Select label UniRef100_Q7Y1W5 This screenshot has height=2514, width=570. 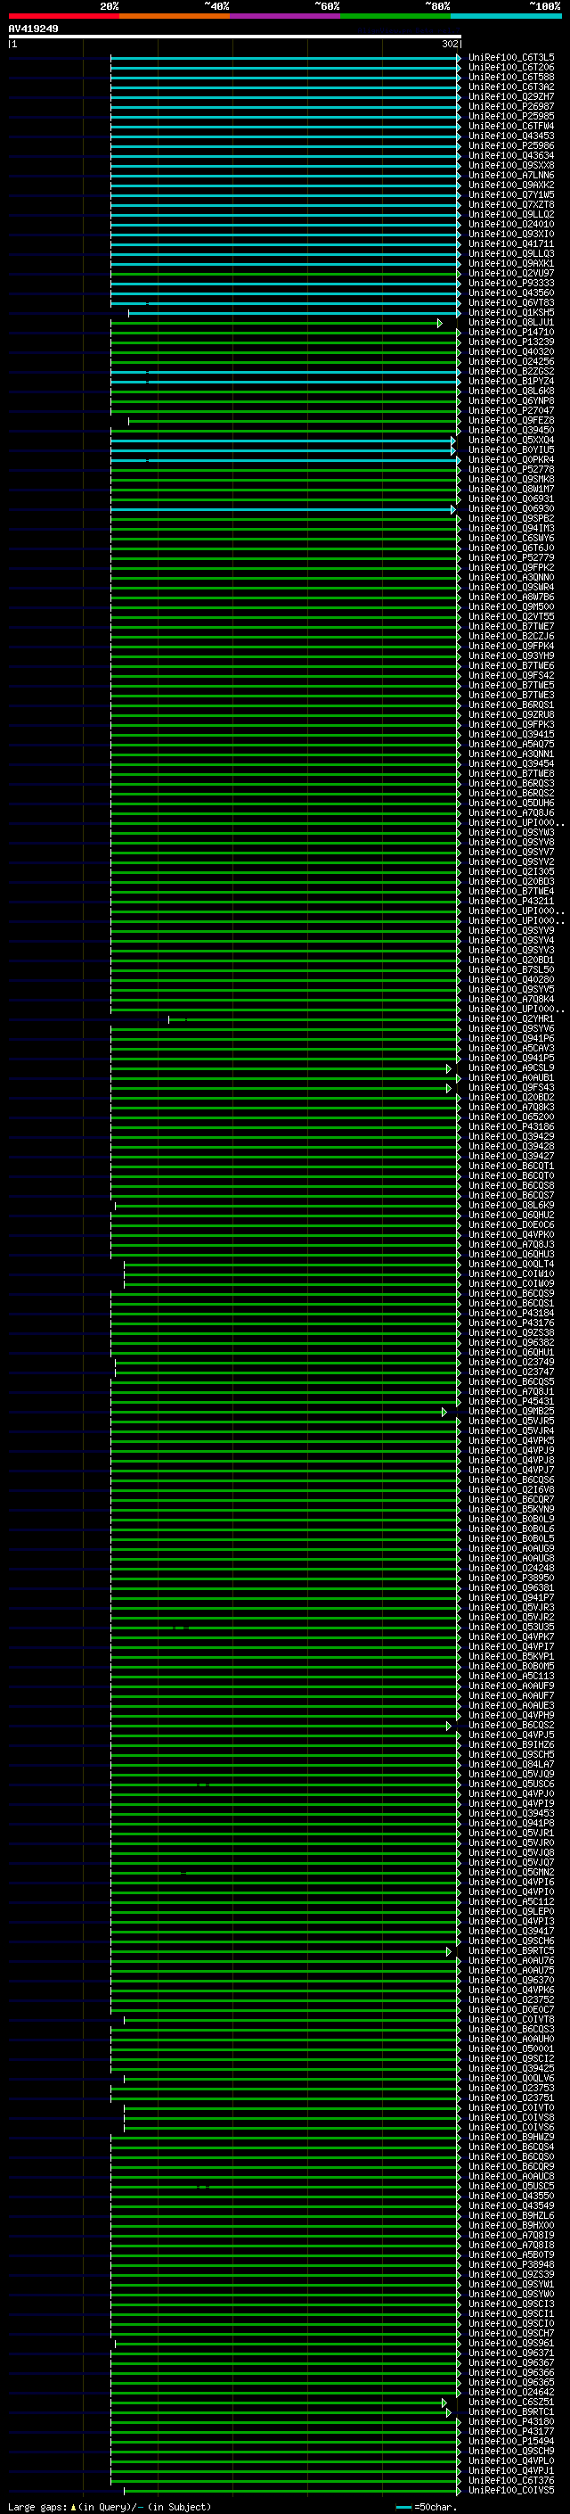coord(511,194)
